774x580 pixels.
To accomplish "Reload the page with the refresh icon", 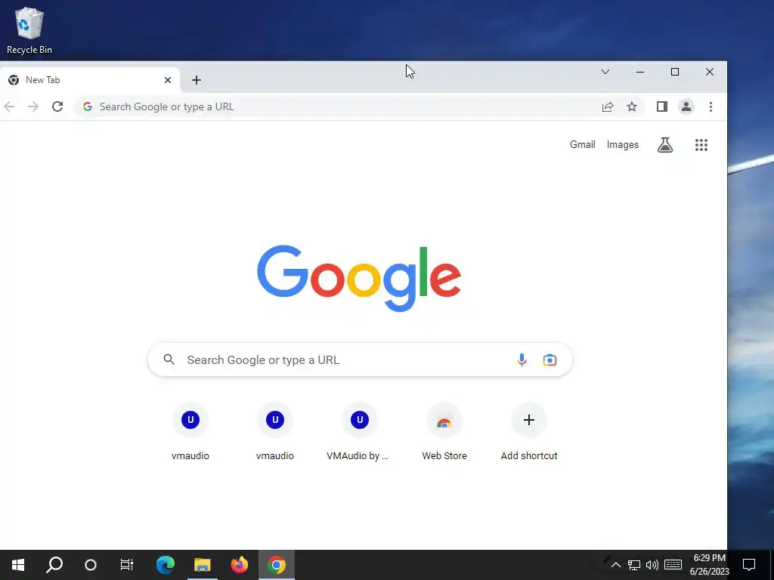I will [57, 106].
